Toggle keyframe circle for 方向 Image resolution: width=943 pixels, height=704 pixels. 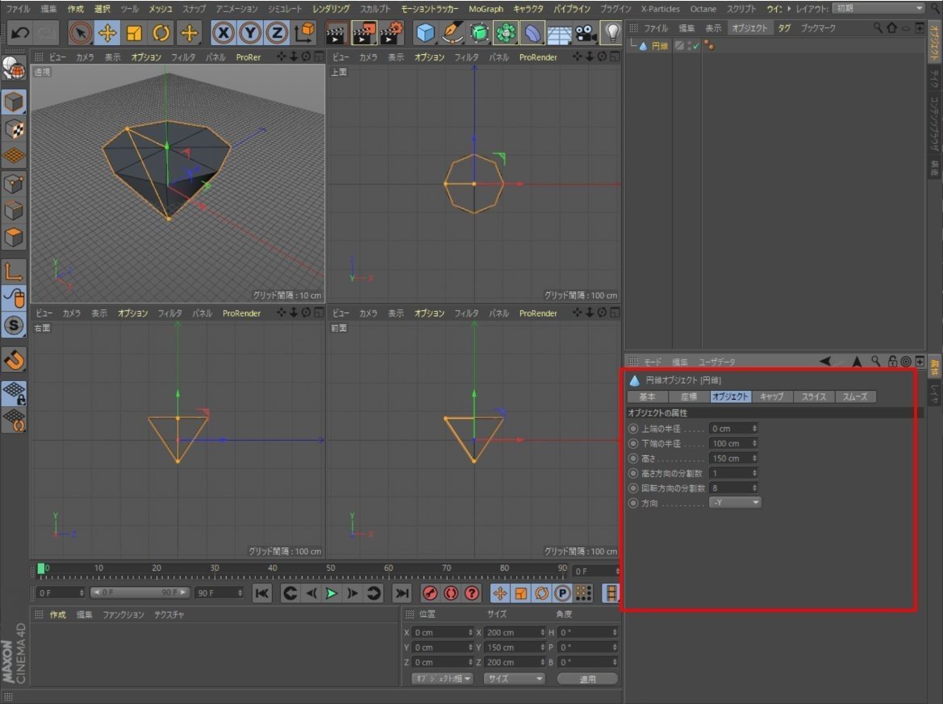pyautogui.click(x=632, y=503)
